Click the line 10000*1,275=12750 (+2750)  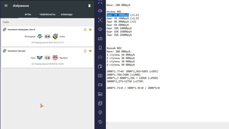tap(125, 81)
